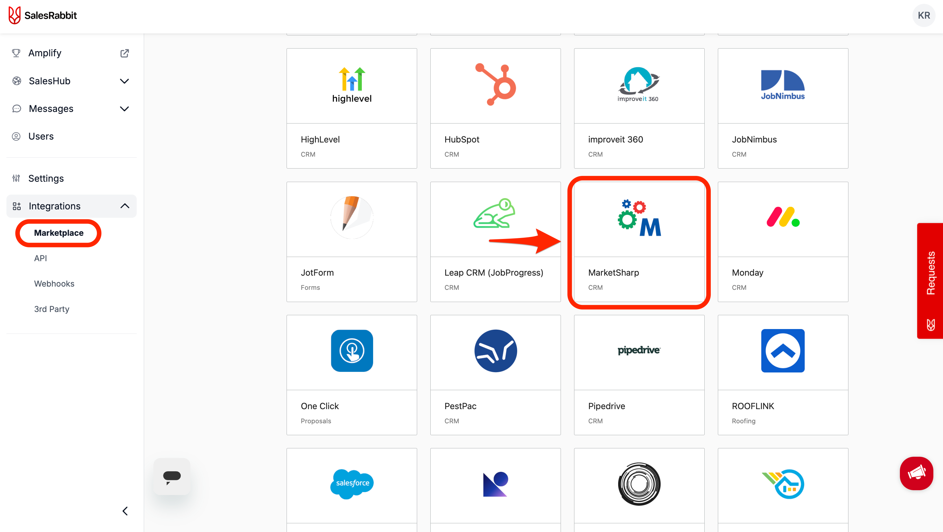Select 3rd Party menu item
Image resolution: width=943 pixels, height=532 pixels.
pyautogui.click(x=51, y=309)
